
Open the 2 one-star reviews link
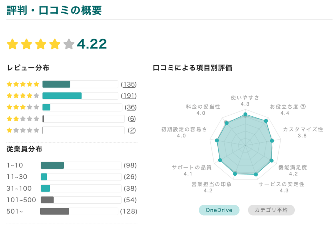pyautogui.click(x=132, y=130)
